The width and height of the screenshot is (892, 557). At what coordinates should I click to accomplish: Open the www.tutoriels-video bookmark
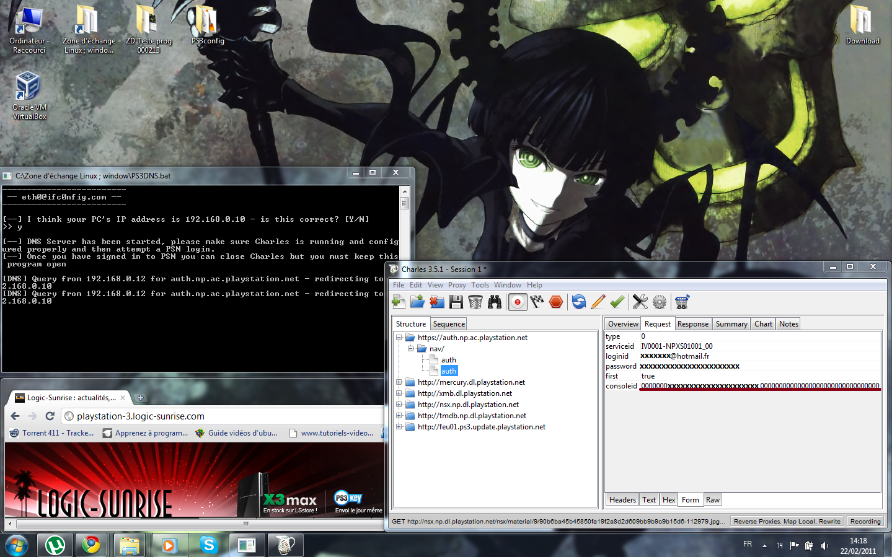331,433
